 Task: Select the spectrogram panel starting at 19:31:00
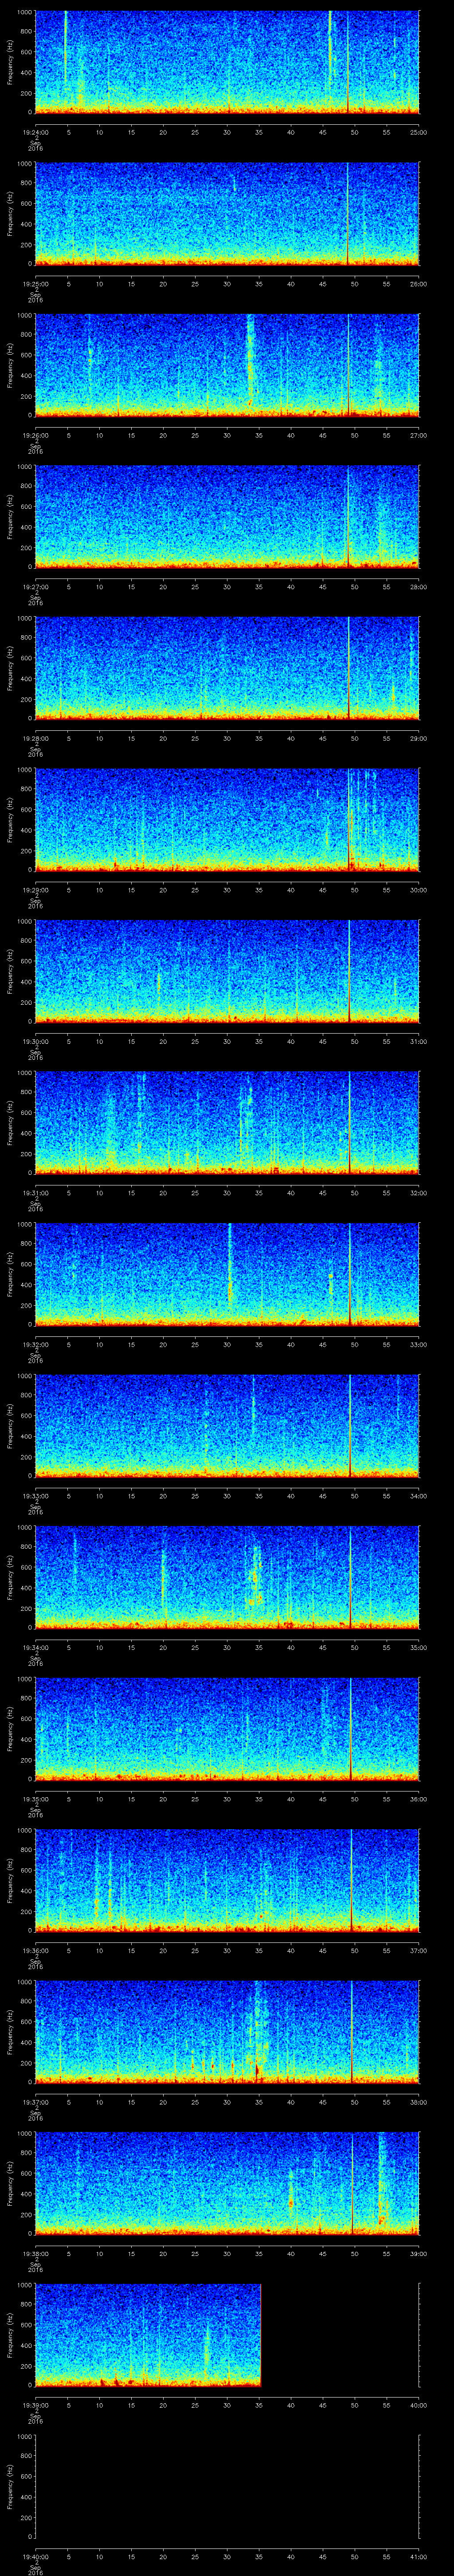tap(227, 1122)
